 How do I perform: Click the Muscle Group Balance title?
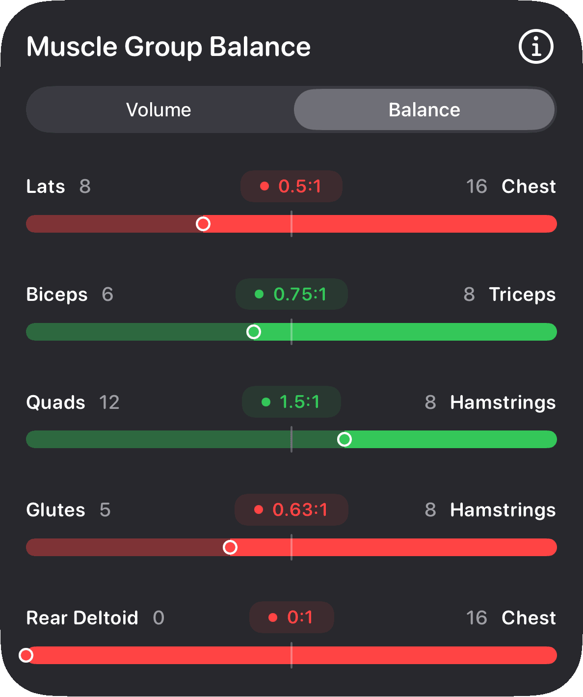coord(168,47)
